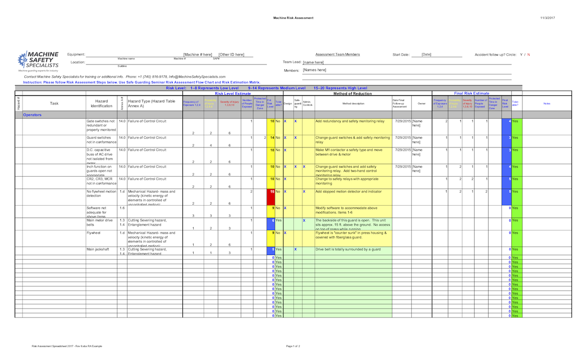Screen dimensions: 587x356
Task: Check the Safe-guarding X for guard switches row
Action: (x=295, y=138)
